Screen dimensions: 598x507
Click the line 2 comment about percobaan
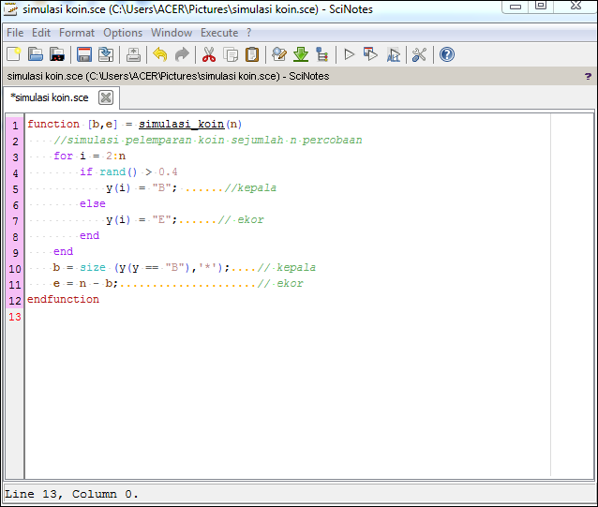pos(208,141)
